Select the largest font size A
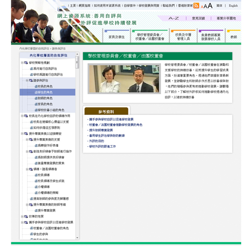The image size is (252, 246). [x=210, y=6]
